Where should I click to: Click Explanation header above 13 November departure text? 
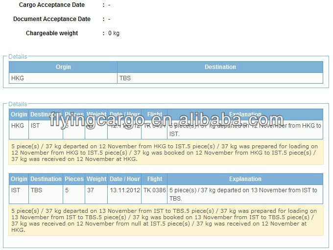click(245, 179)
